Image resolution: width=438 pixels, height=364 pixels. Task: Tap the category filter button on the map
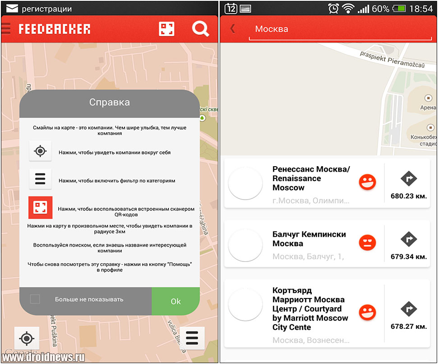tap(192, 338)
